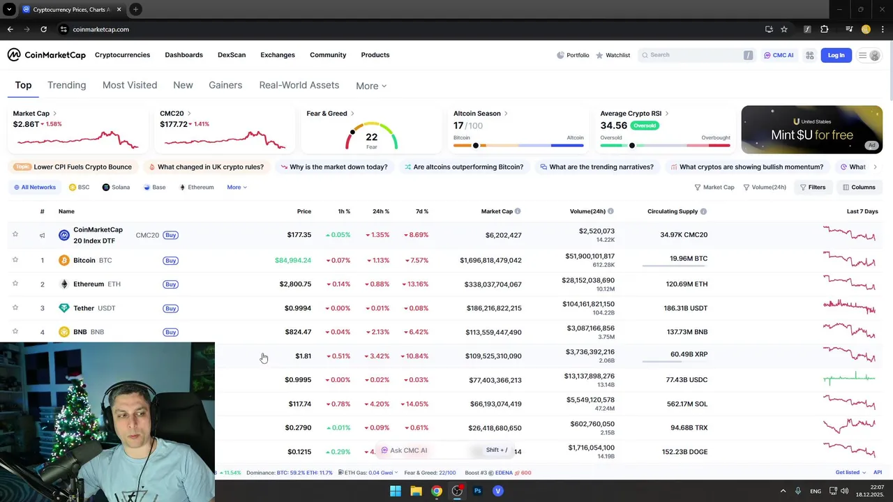Open the apps grid icon beside Log In
893x502 pixels.
[810, 55]
